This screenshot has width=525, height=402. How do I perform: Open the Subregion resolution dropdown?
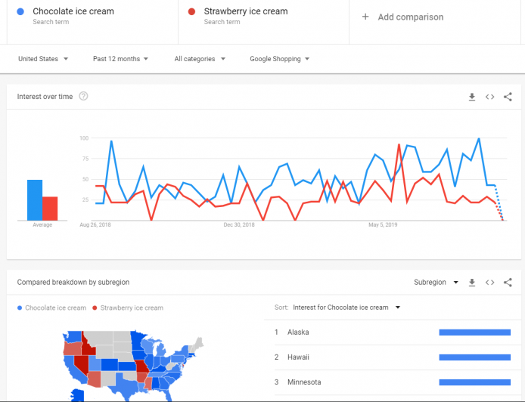[436, 283]
